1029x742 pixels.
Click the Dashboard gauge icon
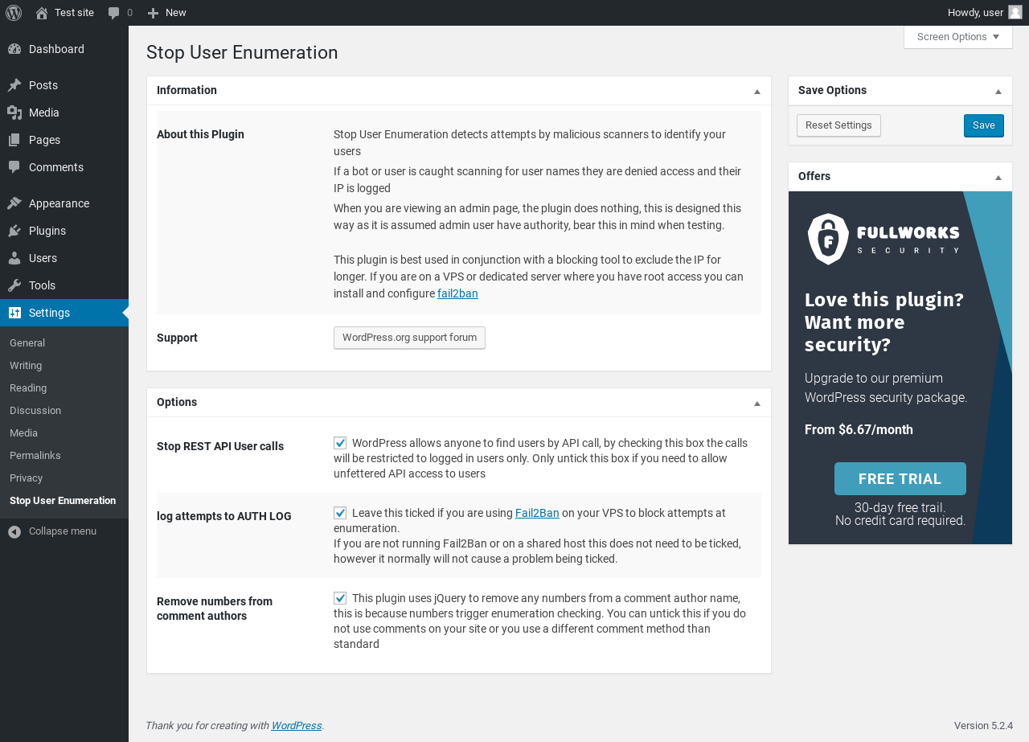pyautogui.click(x=14, y=49)
